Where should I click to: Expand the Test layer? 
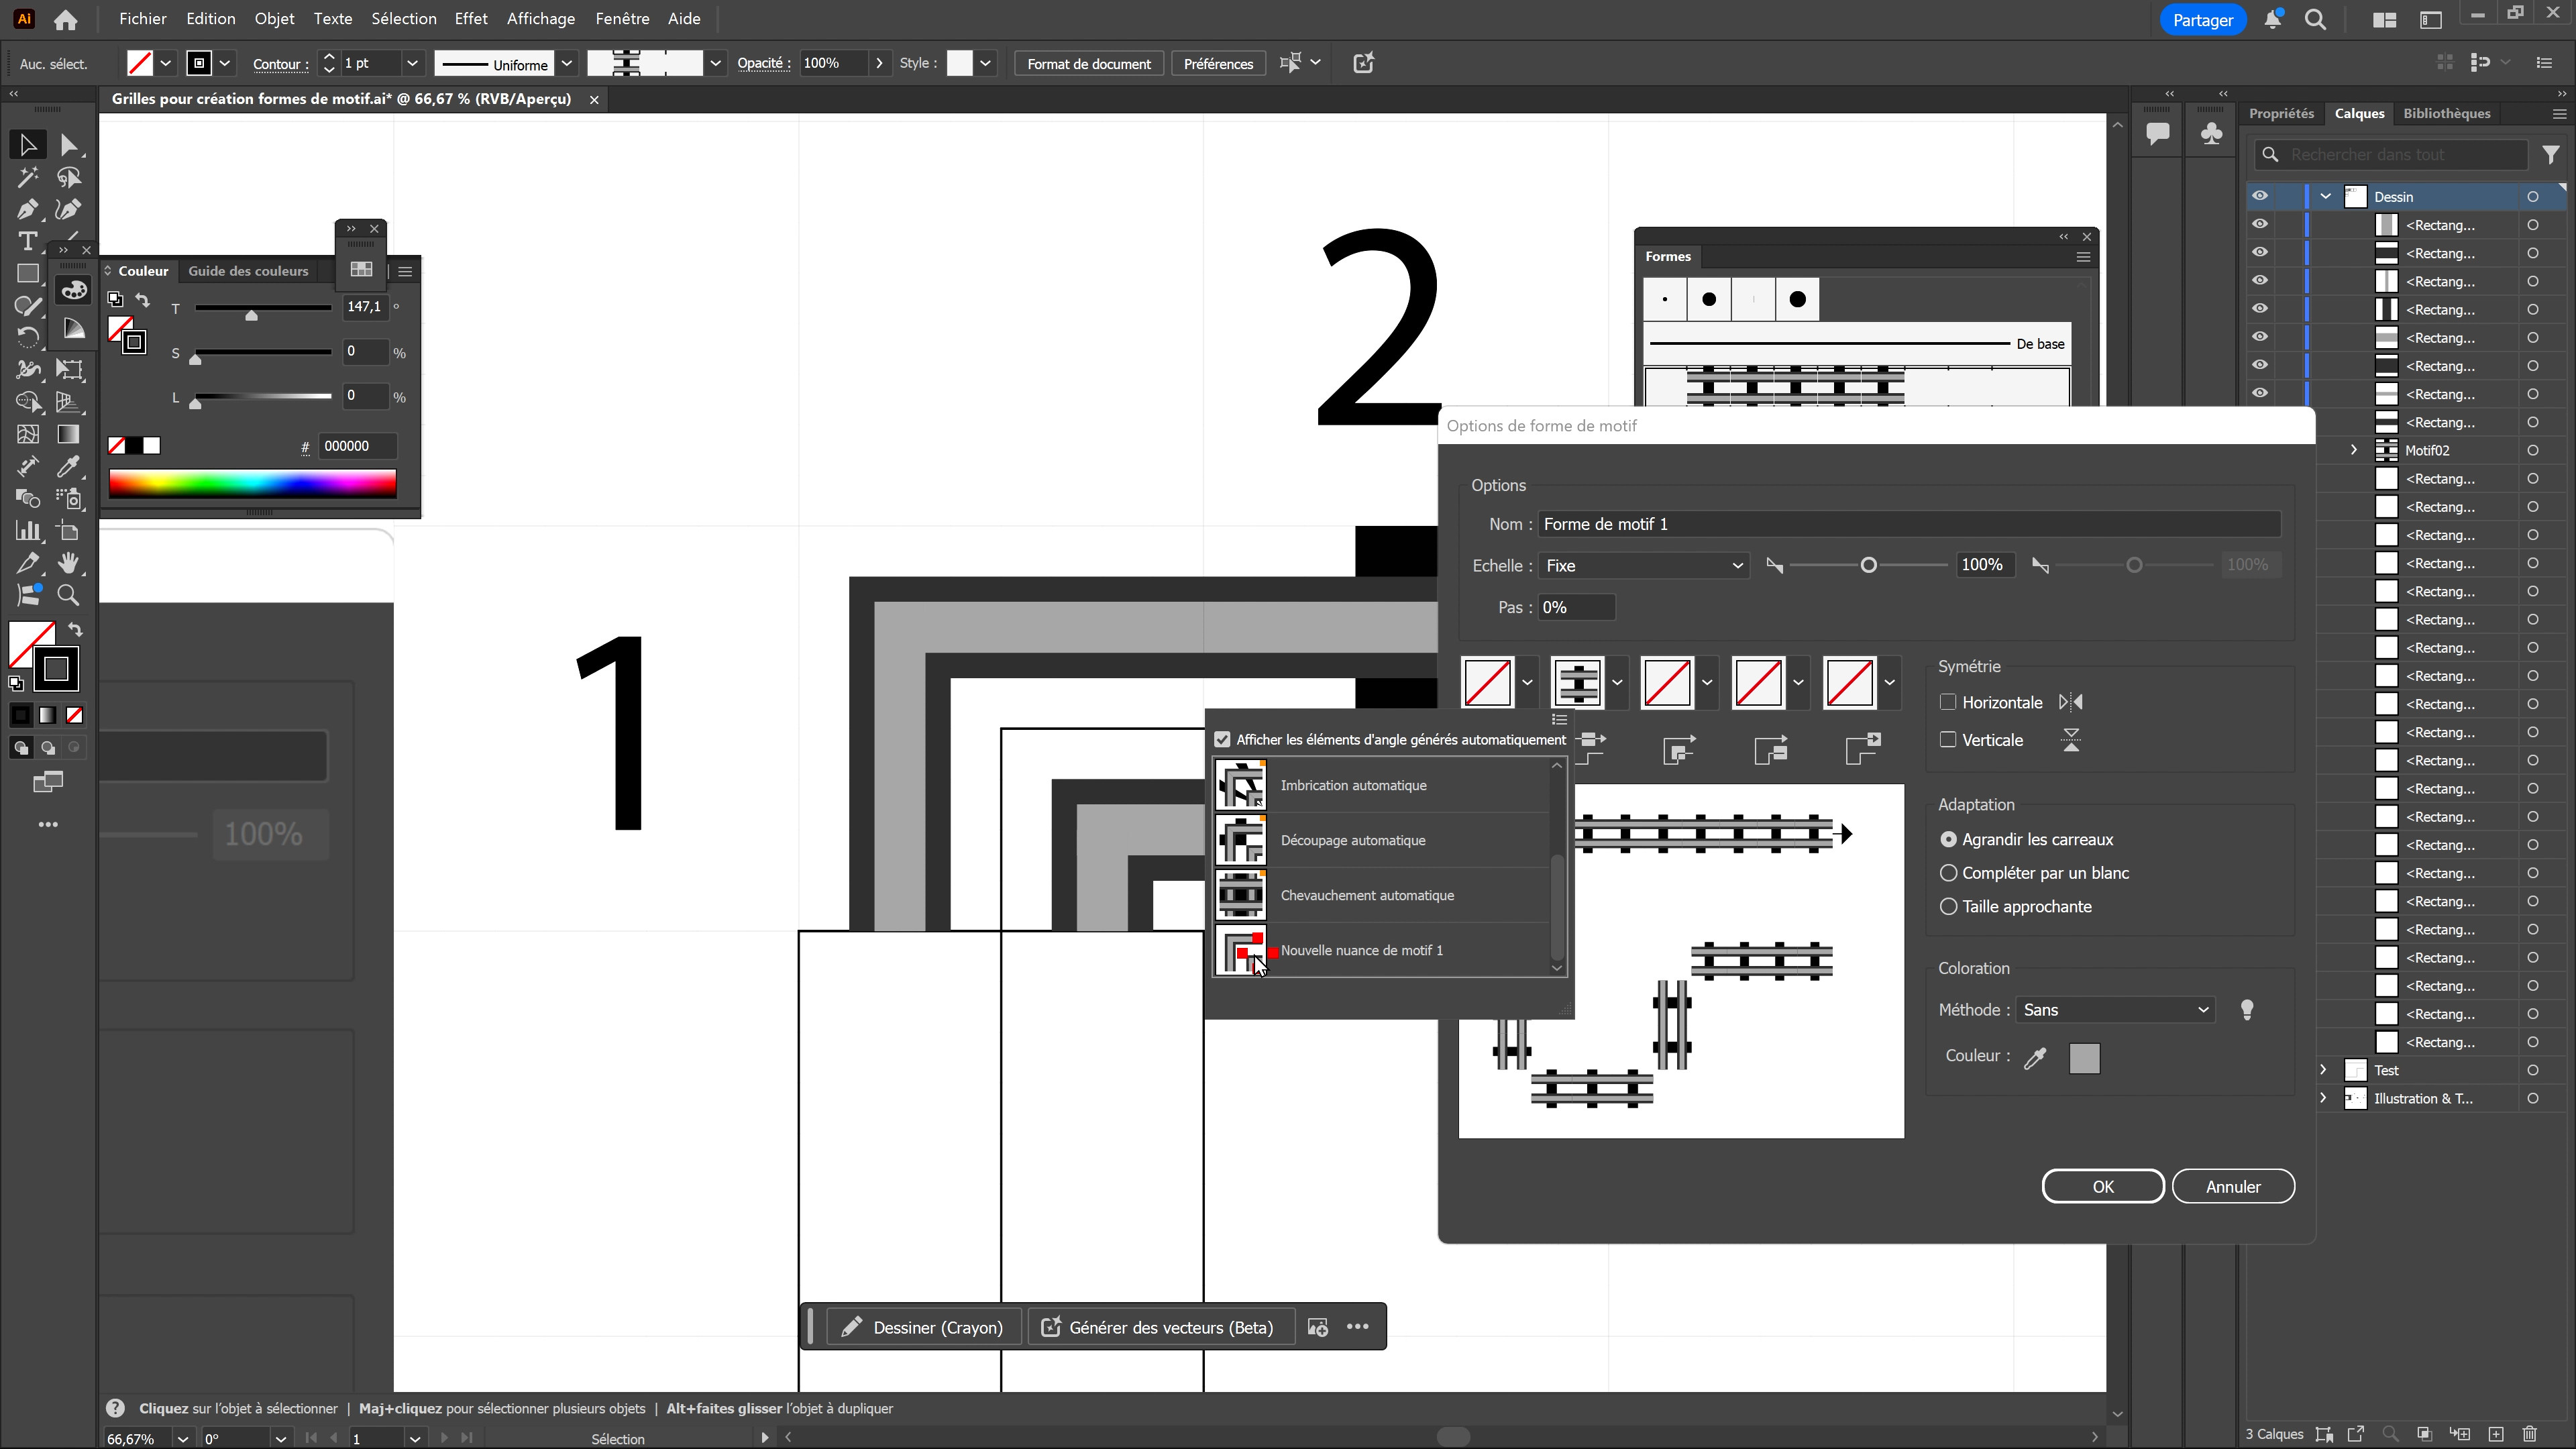pos(2324,1070)
